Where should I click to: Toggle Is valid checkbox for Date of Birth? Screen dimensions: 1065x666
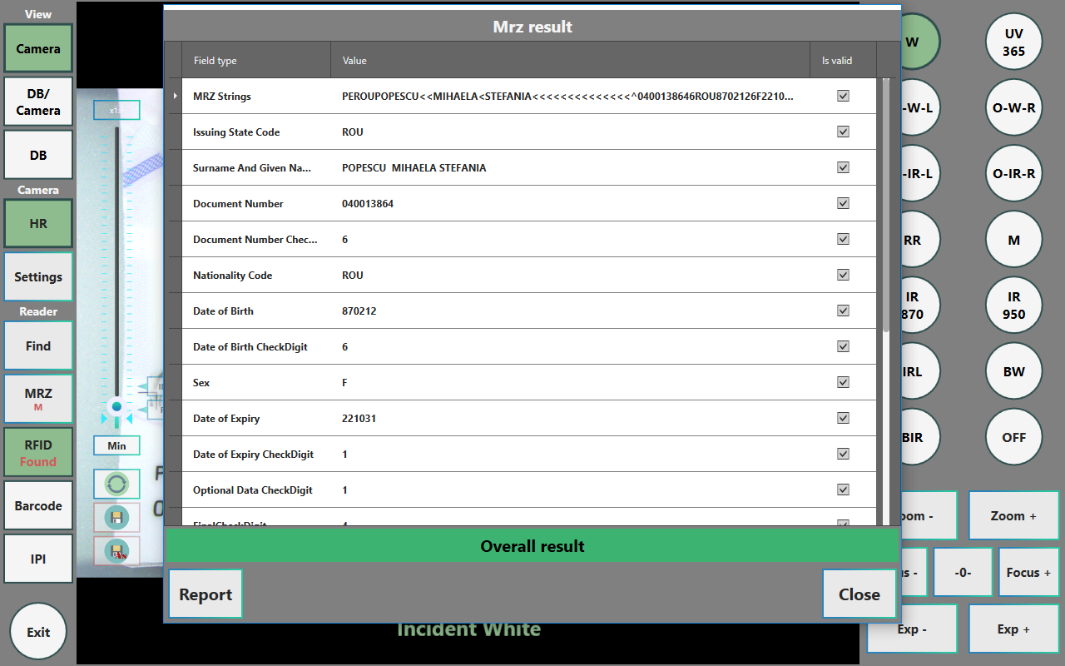(843, 311)
